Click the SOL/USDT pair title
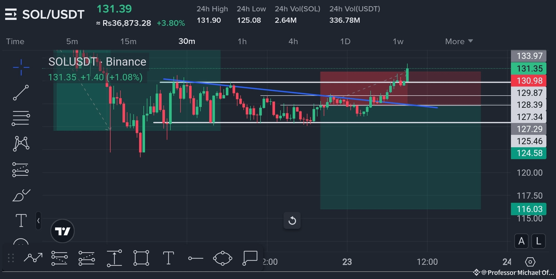This screenshot has width=556, height=279. (x=53, y=14)
